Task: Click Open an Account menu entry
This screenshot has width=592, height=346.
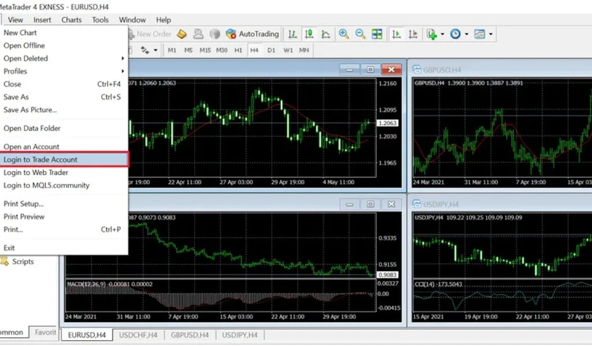Action: pyautogui.click(x=31, y=147)
